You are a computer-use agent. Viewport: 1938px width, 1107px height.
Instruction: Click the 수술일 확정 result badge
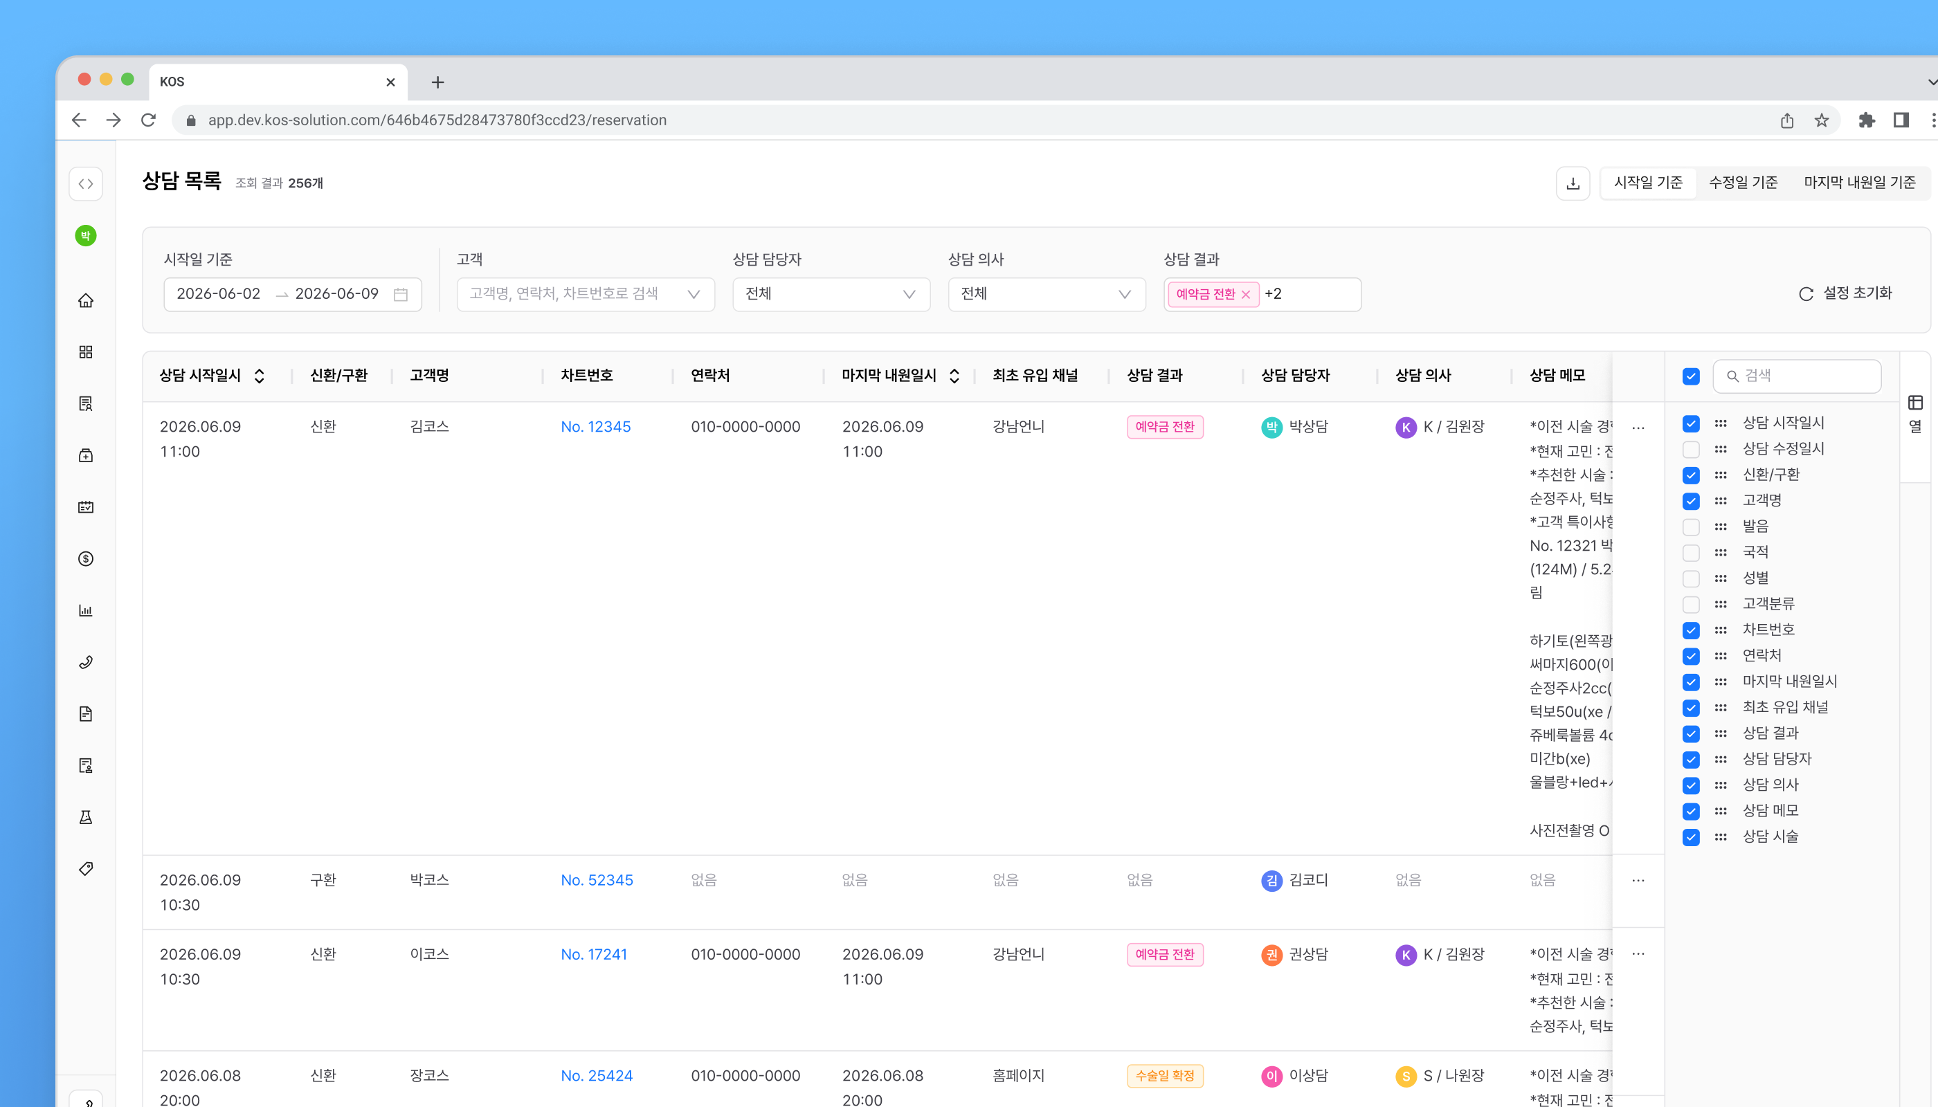click(x=1166, y=1077)
